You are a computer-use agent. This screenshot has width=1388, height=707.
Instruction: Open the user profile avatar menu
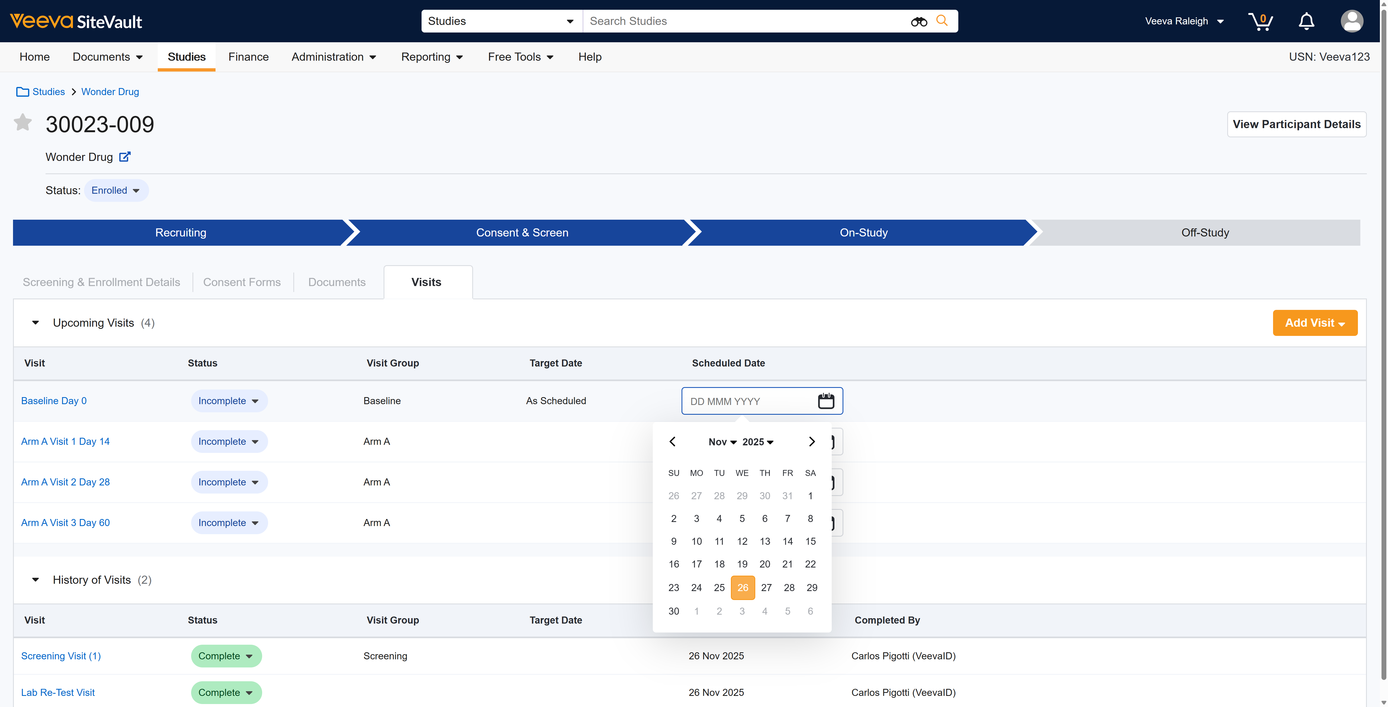tap(1352, 21)
